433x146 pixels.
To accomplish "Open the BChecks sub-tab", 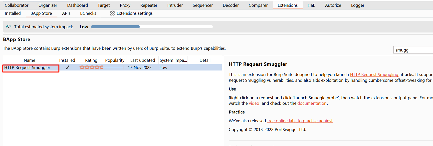I will tap(88, 13).
